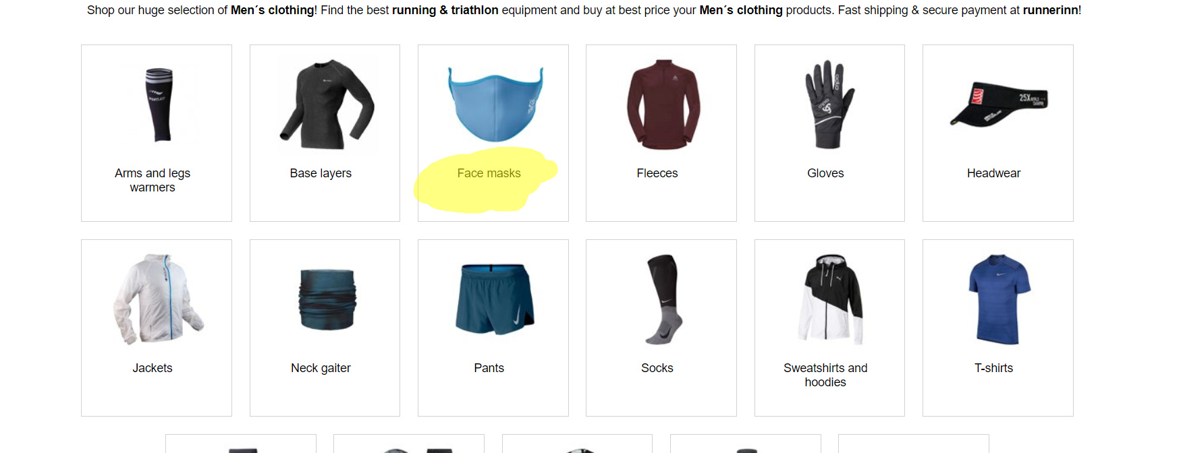Open the black base layer shirt image

click(327, 104)
